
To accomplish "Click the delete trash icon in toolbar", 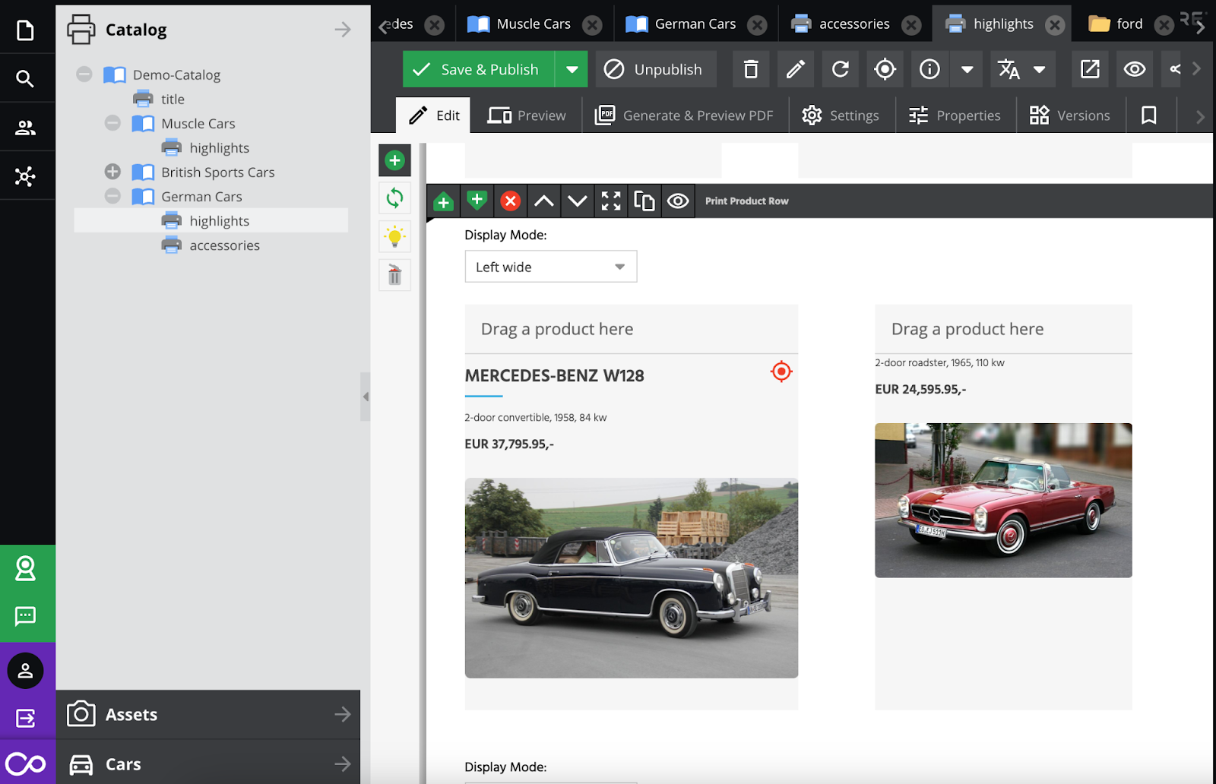I will pos(750,70).
